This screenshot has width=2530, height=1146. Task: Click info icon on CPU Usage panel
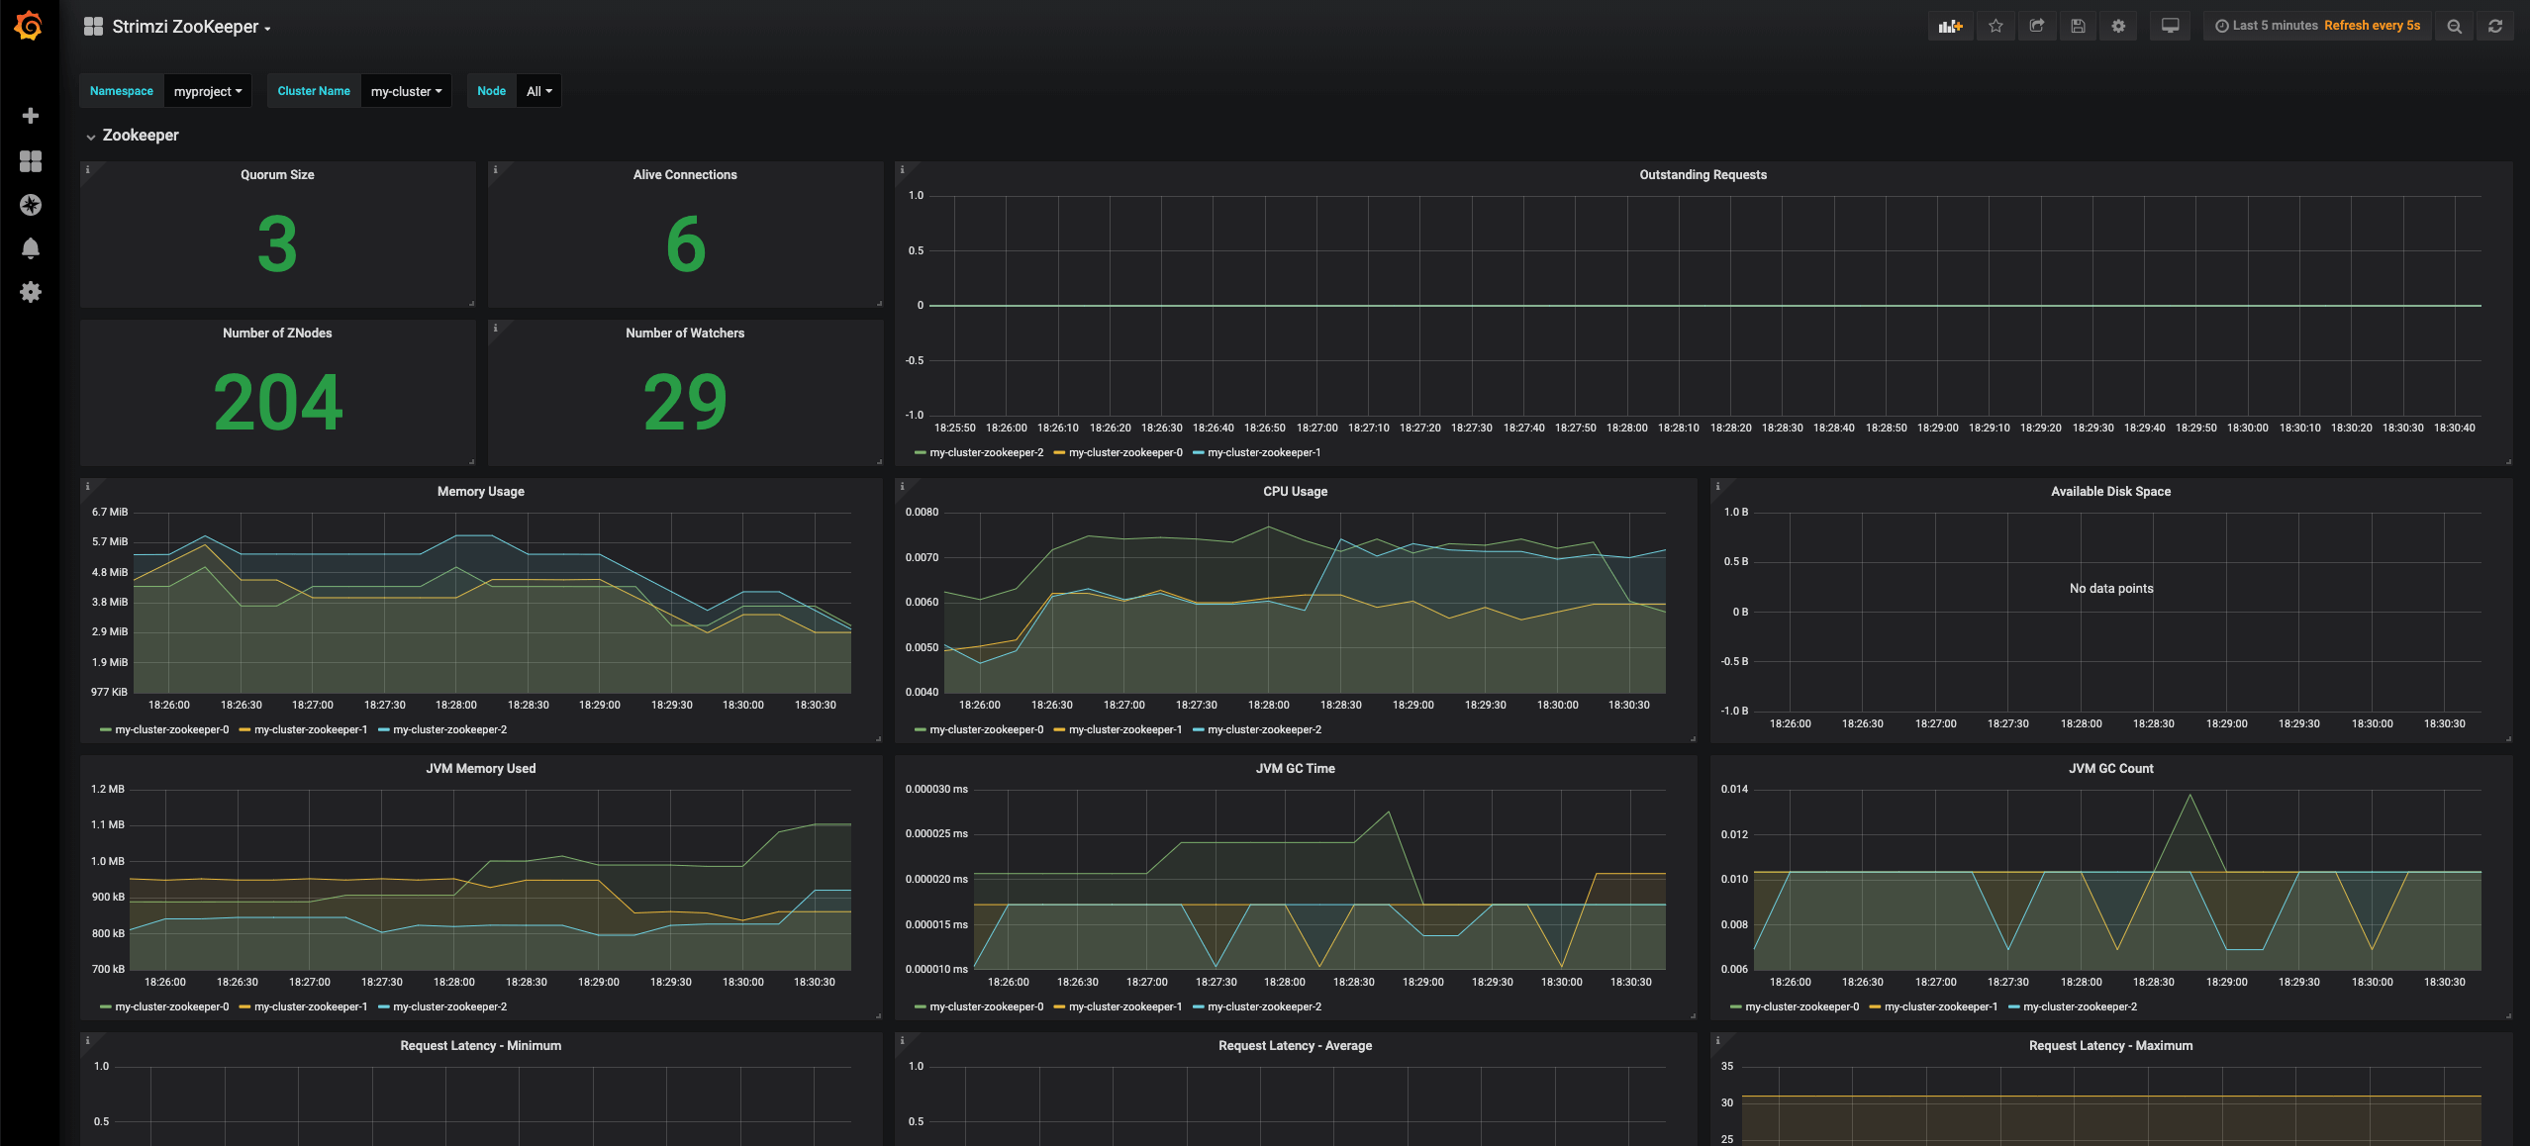[x=902, y=486]
